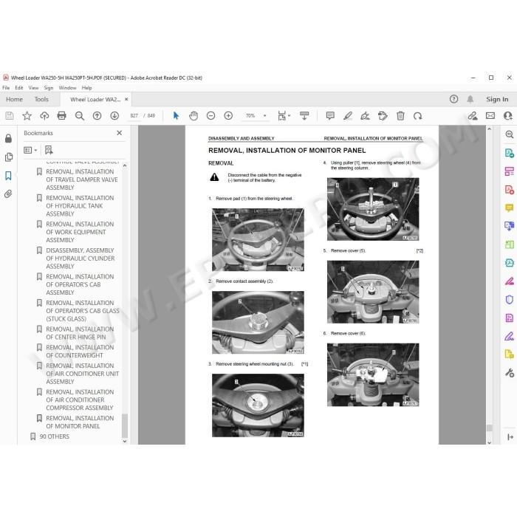517x517 pixels.
Task: Open the attachments paperclip panel
Action: 9,194
